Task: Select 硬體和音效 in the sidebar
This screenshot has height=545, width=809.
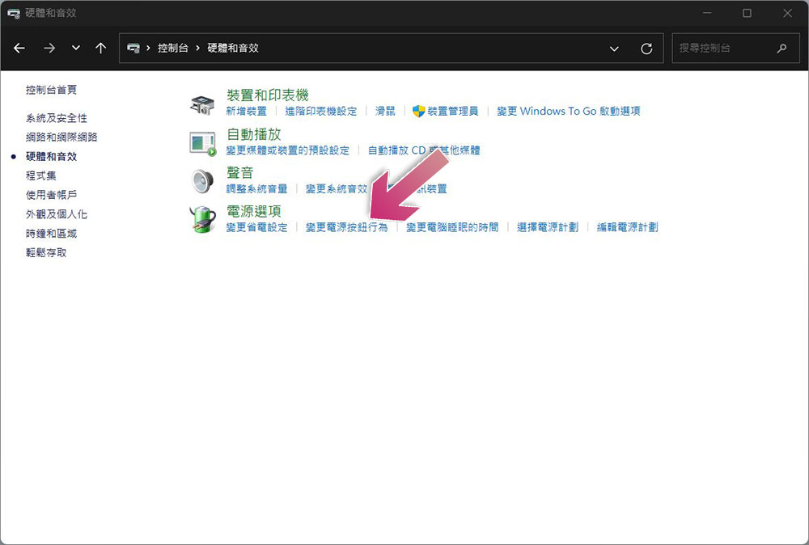Action: (x=51, y=156)
